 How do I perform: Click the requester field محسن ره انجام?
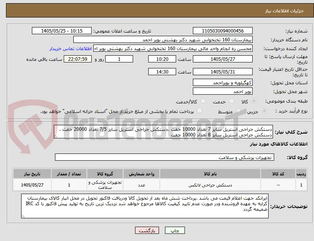[x=173, y=49]
